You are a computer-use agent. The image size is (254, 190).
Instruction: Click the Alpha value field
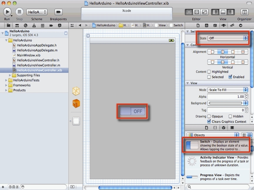[226, 97]
